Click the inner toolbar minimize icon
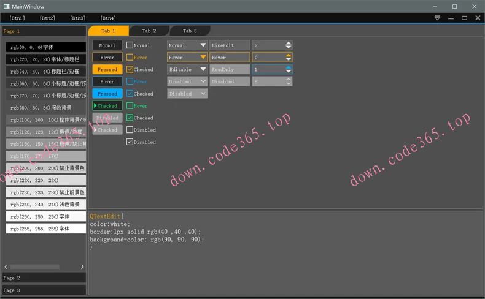Viewport: 485px width, 299px height. click(x=451, y=18)
